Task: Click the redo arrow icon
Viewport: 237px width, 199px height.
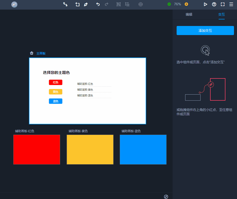Action: point(107,4)
